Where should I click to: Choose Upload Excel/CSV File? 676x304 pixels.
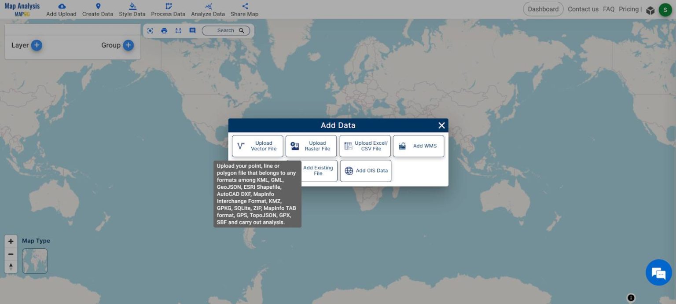[365, 146]
